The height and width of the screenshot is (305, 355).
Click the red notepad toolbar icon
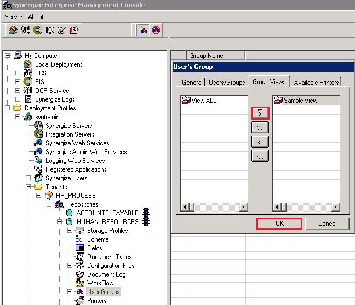pos(74,30)
